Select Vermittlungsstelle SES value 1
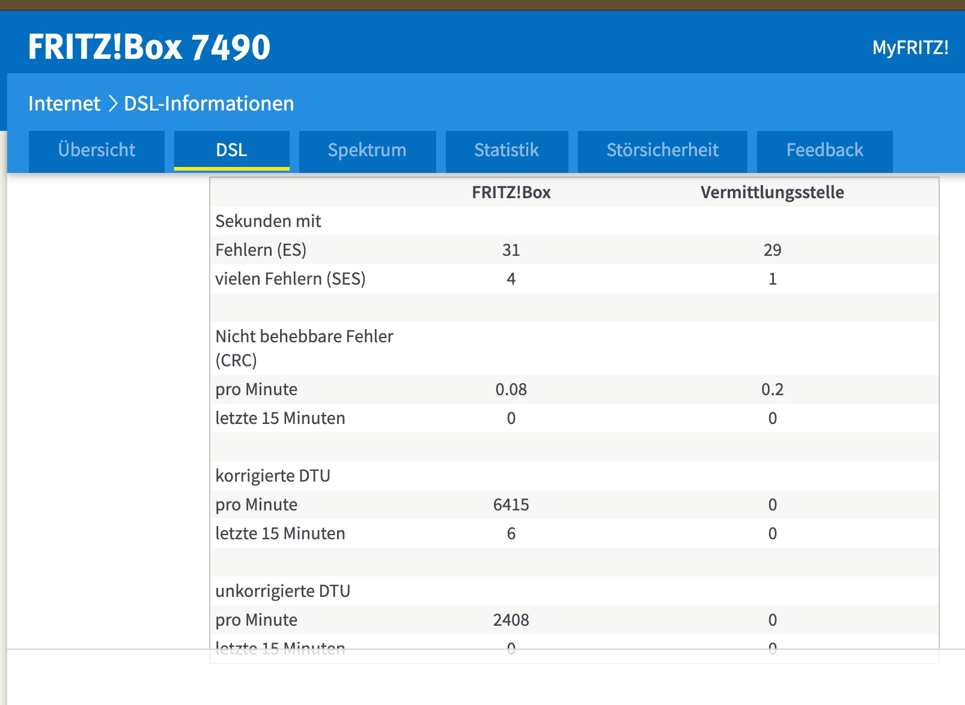The height and width of the screenshot is (705, 965). (773, 279)
